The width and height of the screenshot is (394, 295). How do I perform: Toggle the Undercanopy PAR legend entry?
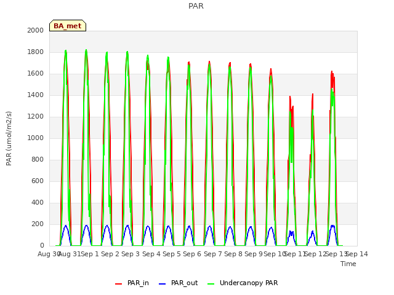click(x=243, y=283)
